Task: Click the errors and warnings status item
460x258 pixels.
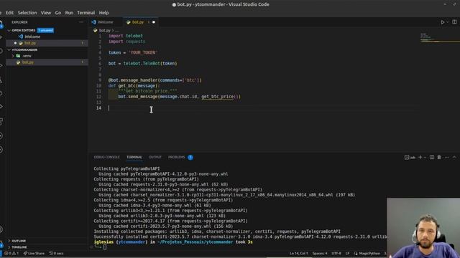Action: 11,254
